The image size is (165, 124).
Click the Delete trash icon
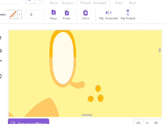[86, 12]
